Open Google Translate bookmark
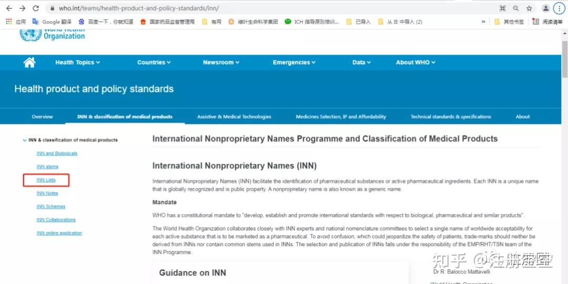The height and width of the screenshot is (284, 568). [x=52, y=22]
